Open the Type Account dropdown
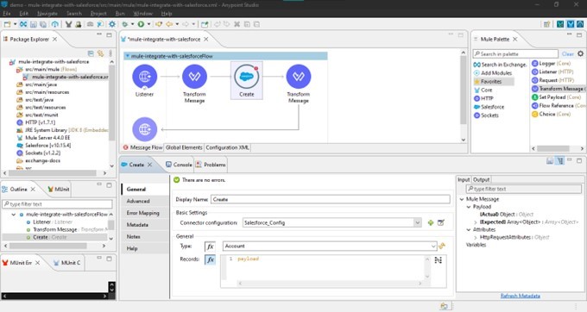Screen dimensions: 587x312 (433, 246)
